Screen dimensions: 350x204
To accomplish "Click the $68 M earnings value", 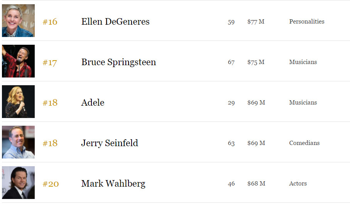I will (x=256, y=184).
